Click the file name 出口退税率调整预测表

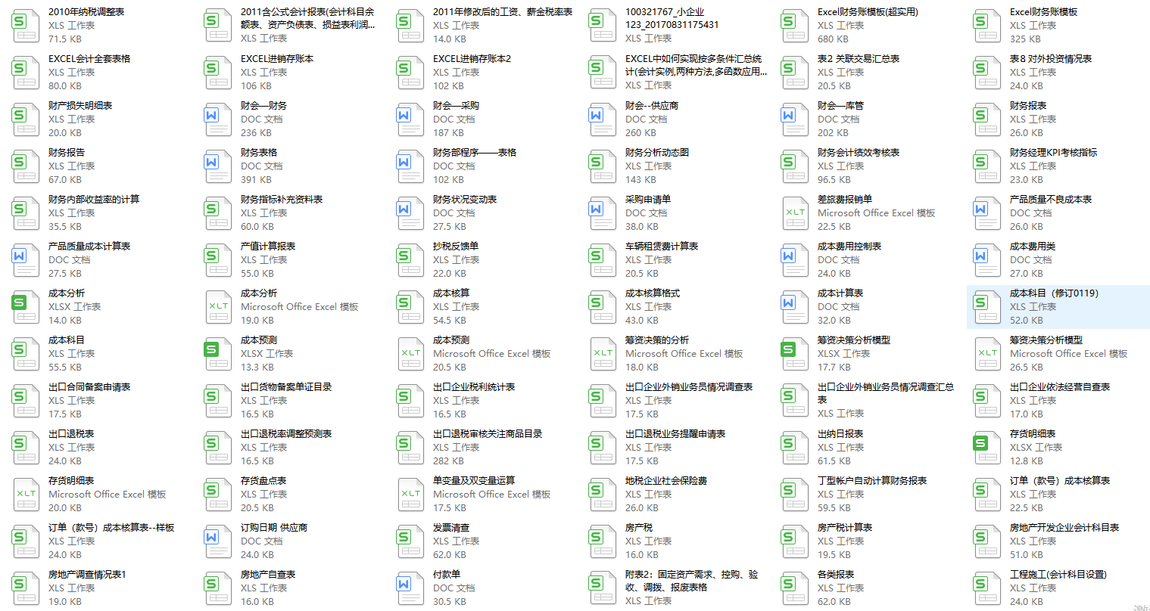coord(286,434)
